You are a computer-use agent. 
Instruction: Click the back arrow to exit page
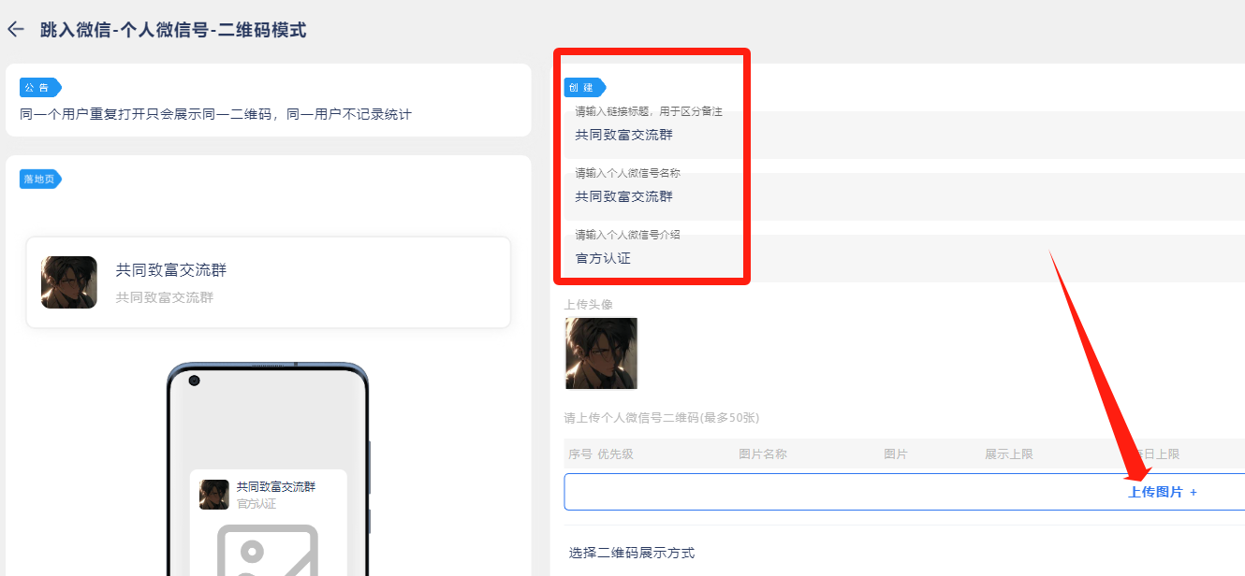(x=16, y=29)
